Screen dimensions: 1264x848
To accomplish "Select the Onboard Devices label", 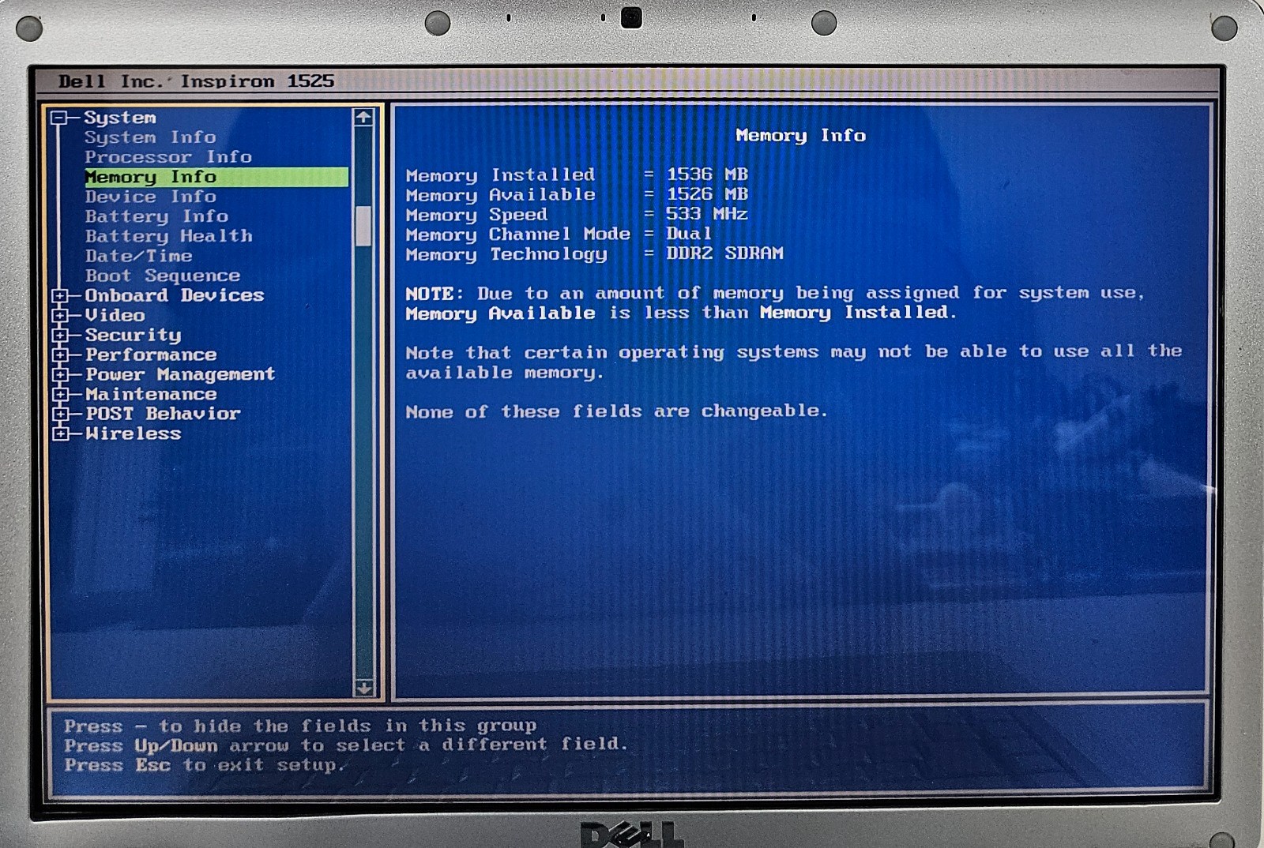I will 175,295.
